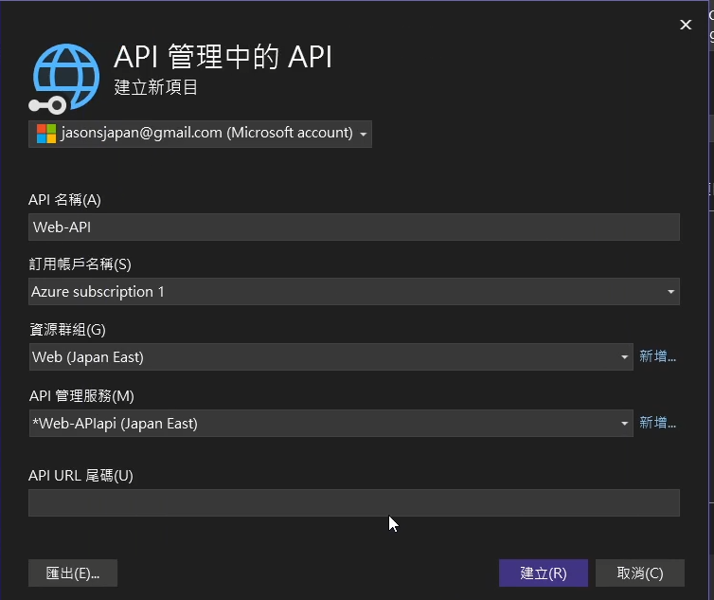
Task: Create new API management service via 新增 link
Action: (x=657, y=423)
